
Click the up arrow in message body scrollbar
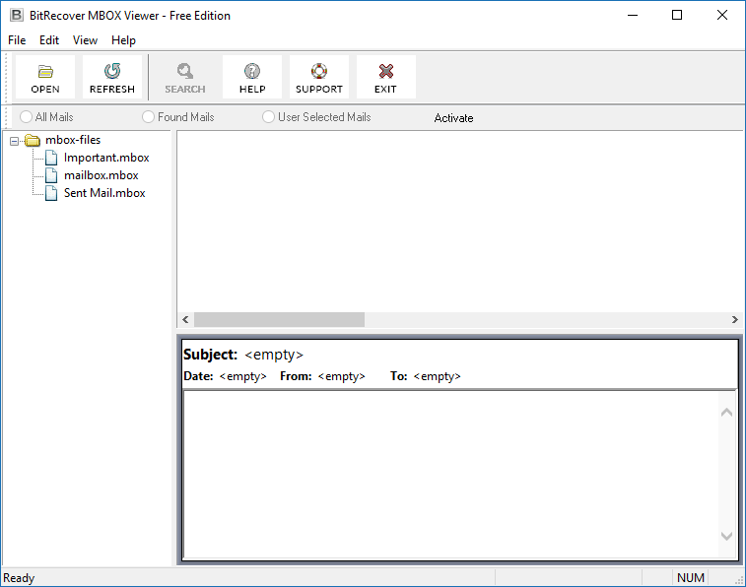tap(726, 412)
